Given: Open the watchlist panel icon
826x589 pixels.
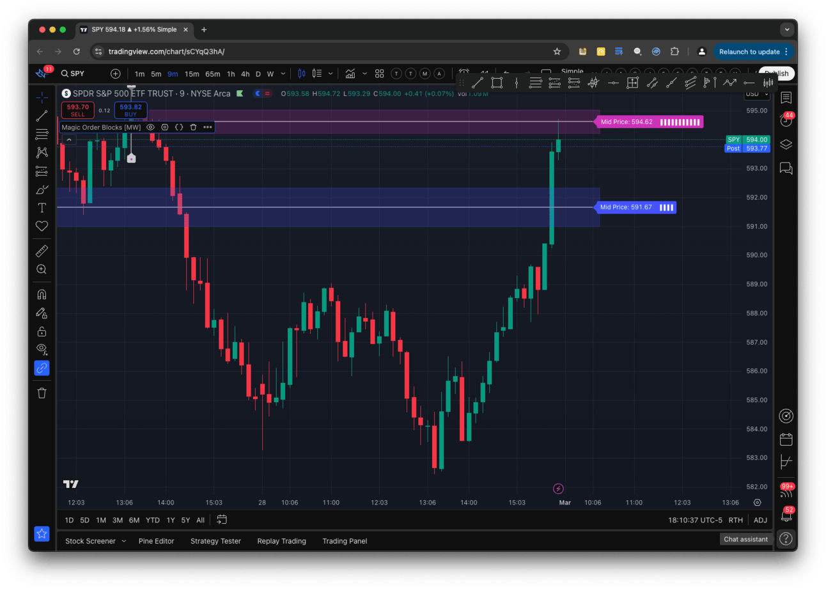Looking at the screenshot, I should 786,98.
